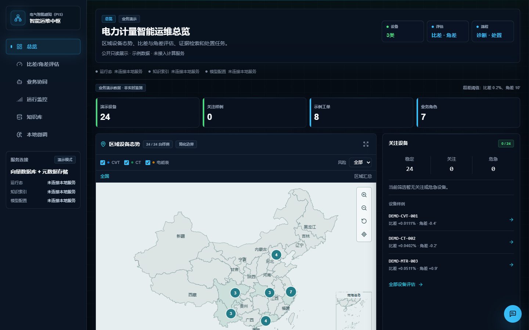Open 本地微调 from the sidebar
Image resolution: width=529 pixels, height=330 pixels.
43,135
